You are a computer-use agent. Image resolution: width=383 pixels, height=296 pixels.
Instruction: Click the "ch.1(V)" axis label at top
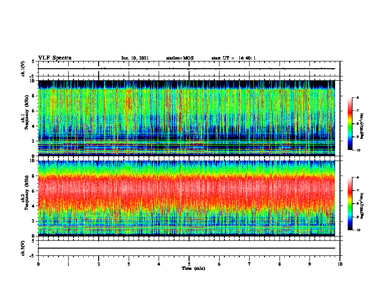pos(23,69)
